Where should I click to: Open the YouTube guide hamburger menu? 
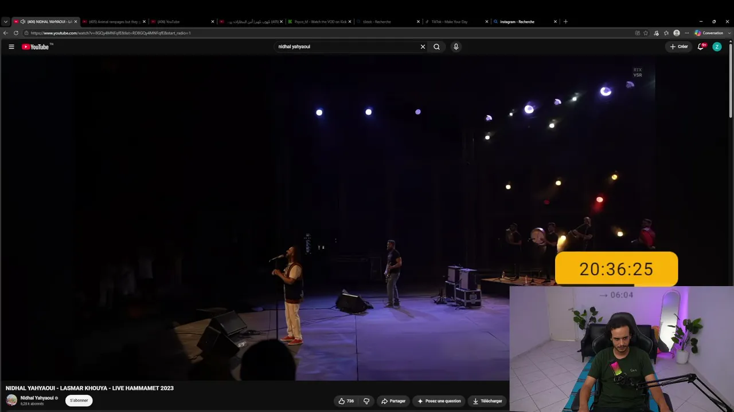11,47
